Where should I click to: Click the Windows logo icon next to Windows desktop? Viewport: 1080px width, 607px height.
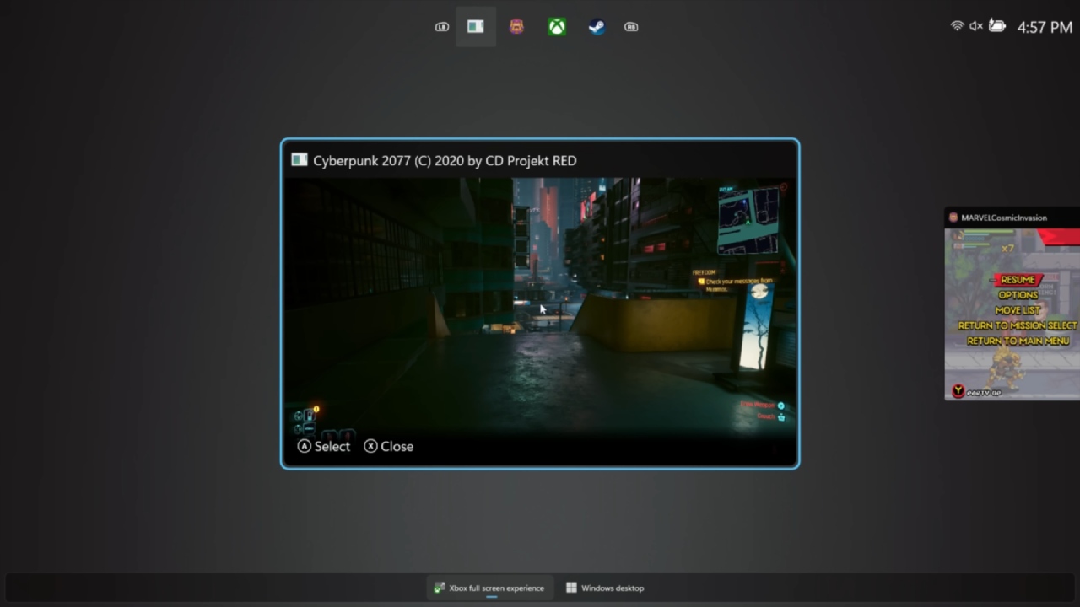(571, 588)
